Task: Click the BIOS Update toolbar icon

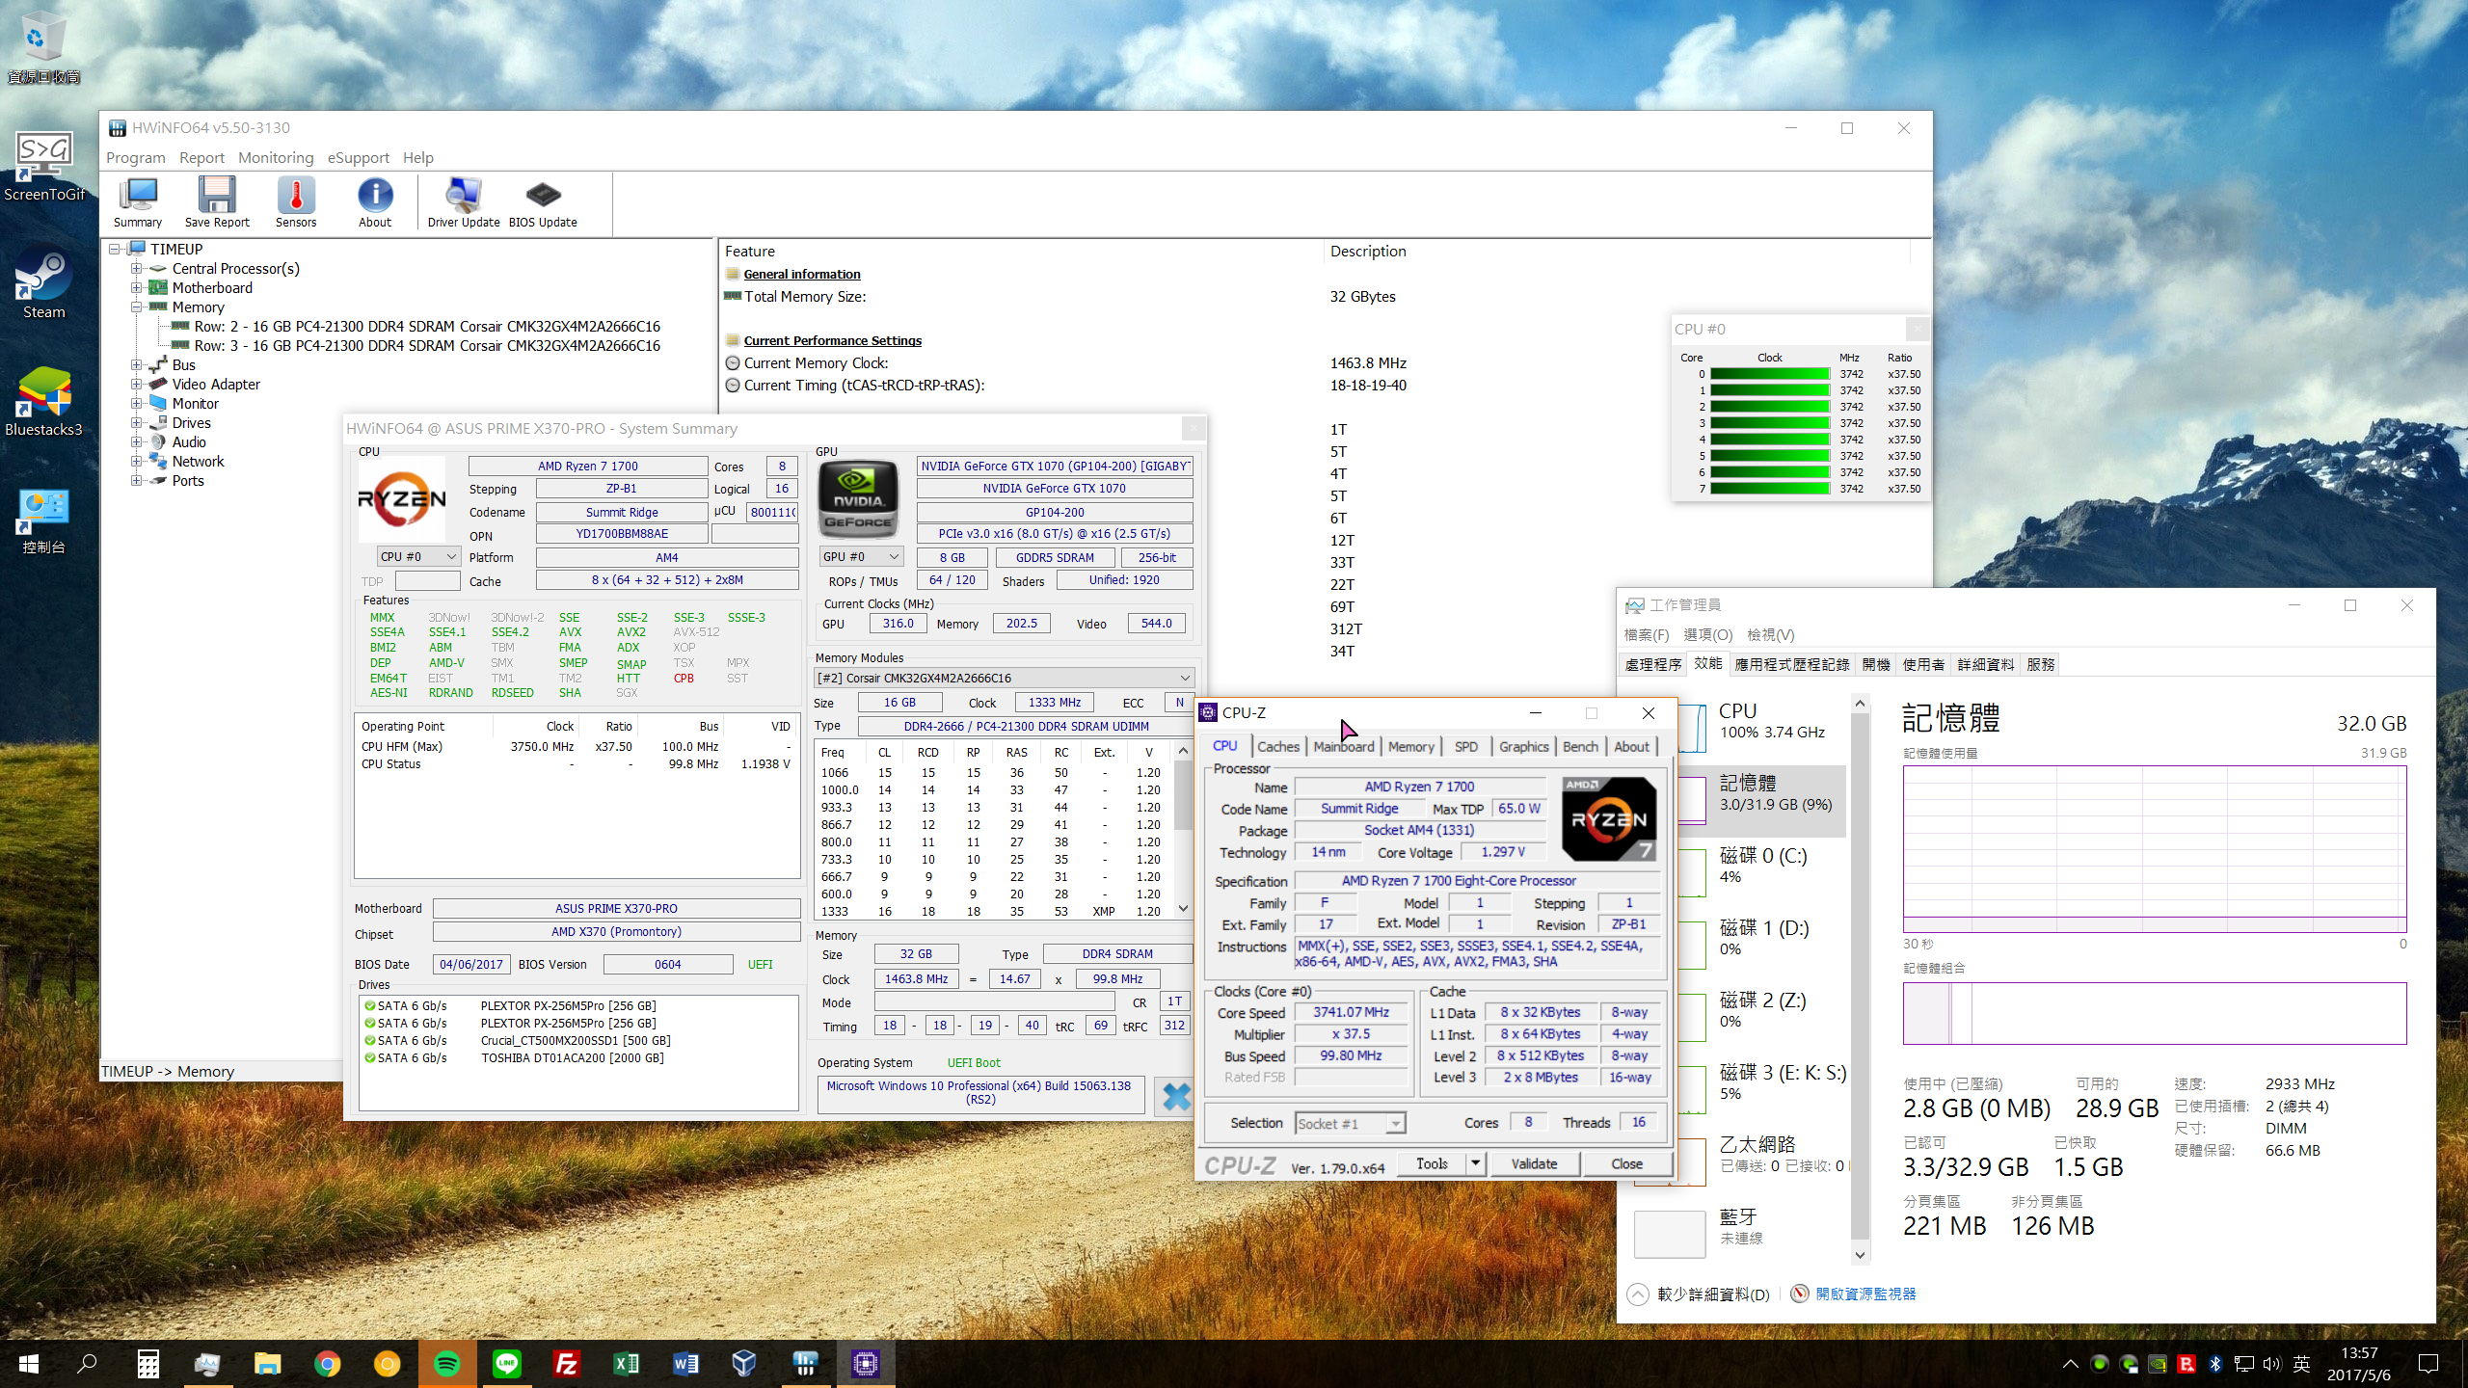Action: click(543, 202)
